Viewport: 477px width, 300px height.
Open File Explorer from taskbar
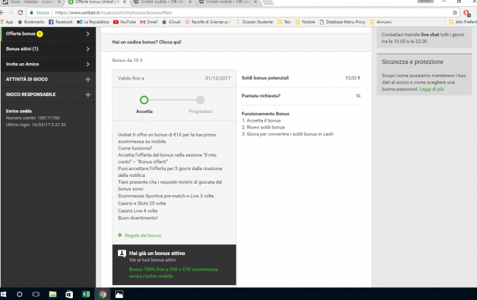pos(52,295)
